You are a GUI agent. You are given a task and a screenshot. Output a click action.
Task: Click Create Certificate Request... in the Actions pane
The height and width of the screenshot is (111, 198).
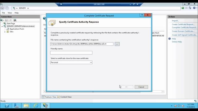[183, 24]
